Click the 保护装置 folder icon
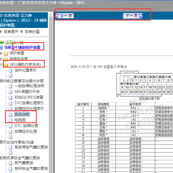Screen dimensions: 173x173 point(6,53)
